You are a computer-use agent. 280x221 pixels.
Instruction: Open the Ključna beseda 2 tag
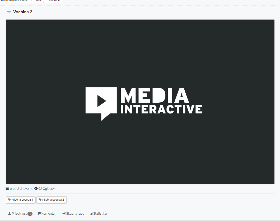coord(52,200)
